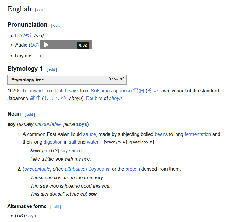This screenshot has width=237, height=222.
Task: Open the pronunciation key link
Action: tap(27, 34)
